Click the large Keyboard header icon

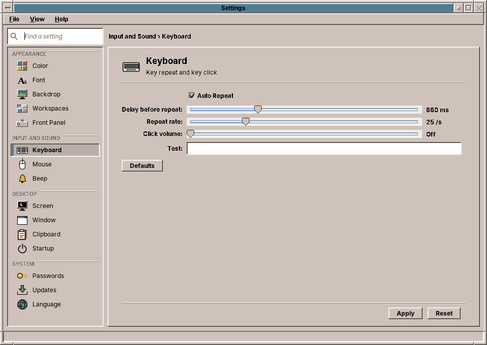pyautogui.click(x=131, y=66)
